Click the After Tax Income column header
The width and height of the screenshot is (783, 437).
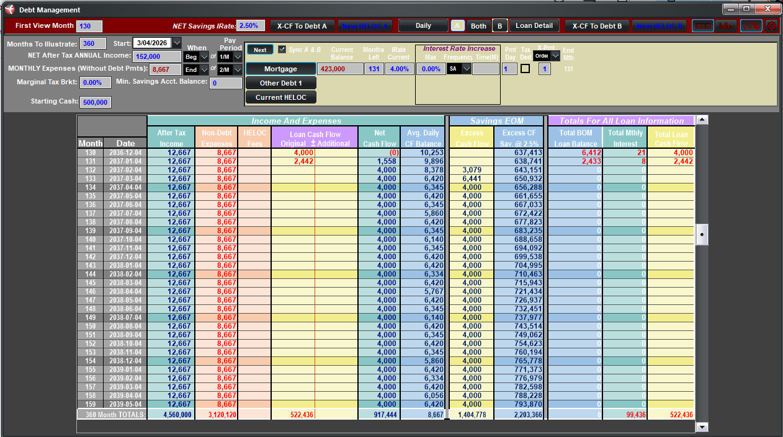tap(171, 138)
